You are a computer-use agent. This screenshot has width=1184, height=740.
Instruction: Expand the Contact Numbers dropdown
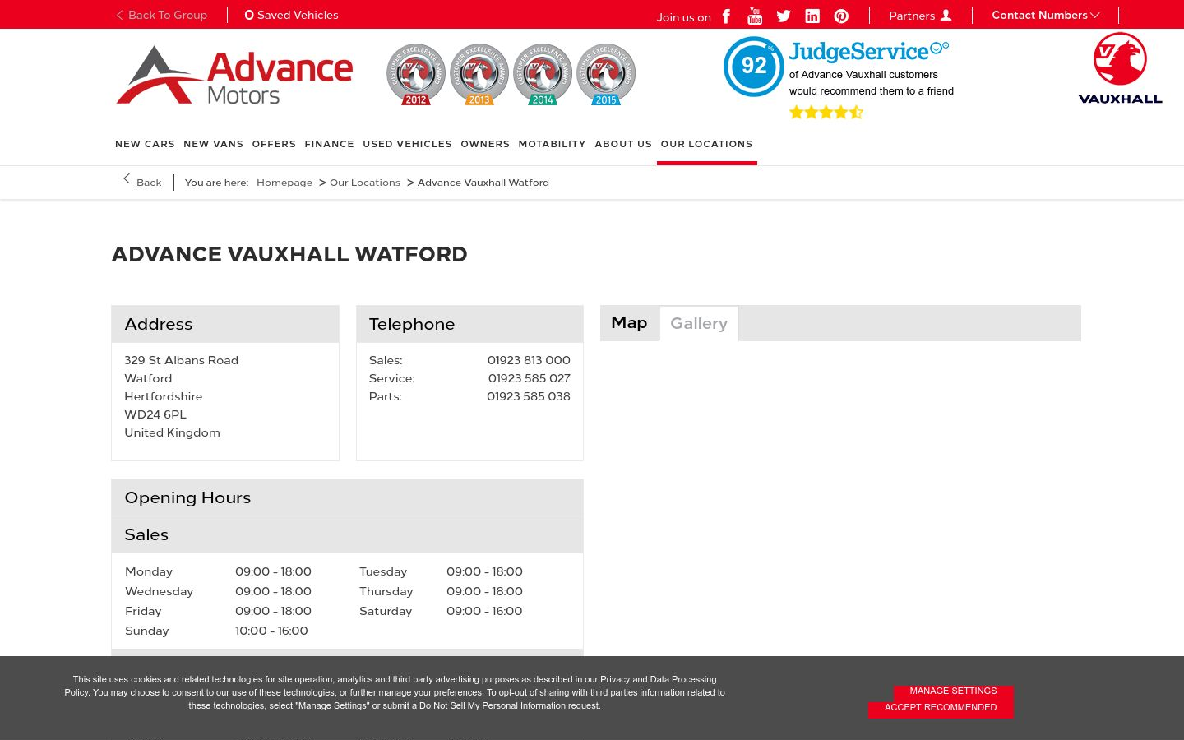[1045, 15]
